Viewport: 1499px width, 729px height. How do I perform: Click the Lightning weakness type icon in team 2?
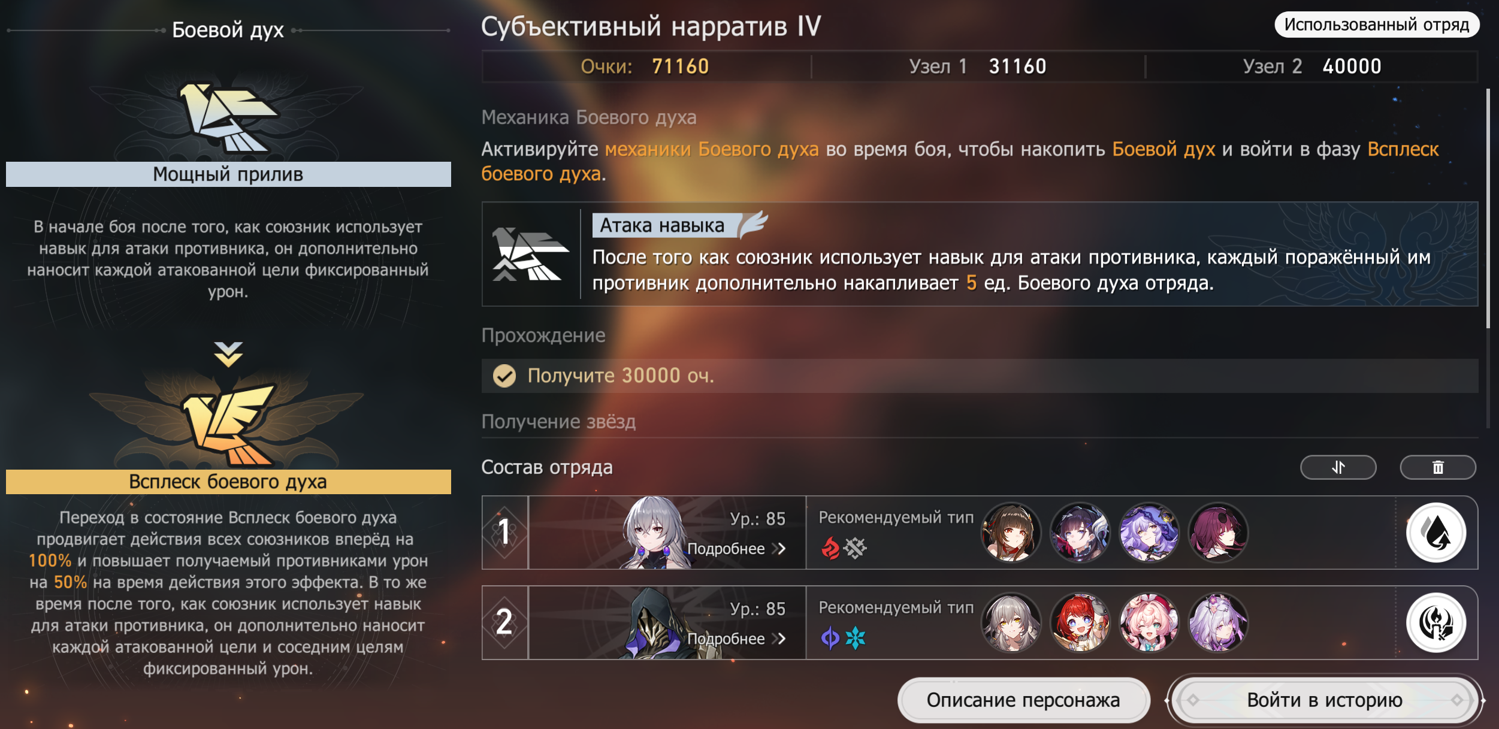tap(830, 638)
